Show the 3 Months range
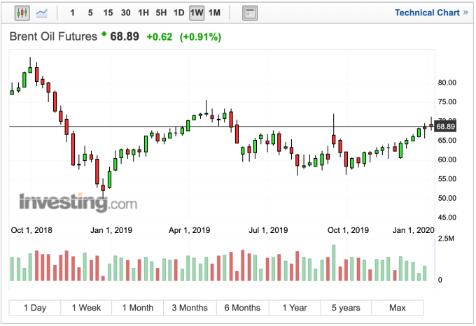 190,308
